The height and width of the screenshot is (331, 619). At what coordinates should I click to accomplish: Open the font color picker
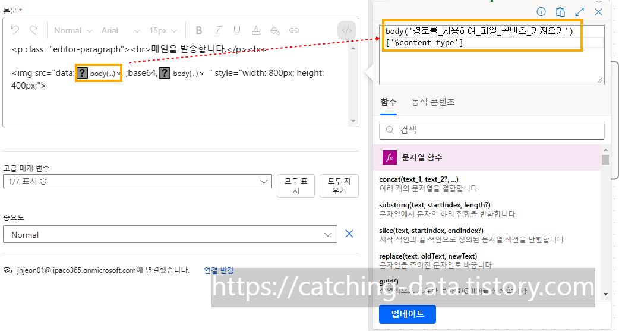pos(256,30)
